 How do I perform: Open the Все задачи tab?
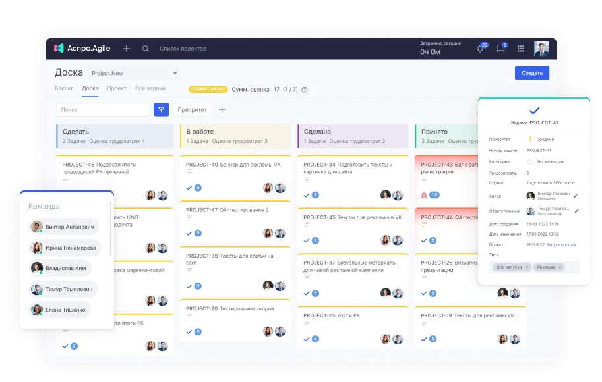pos(150,88)
